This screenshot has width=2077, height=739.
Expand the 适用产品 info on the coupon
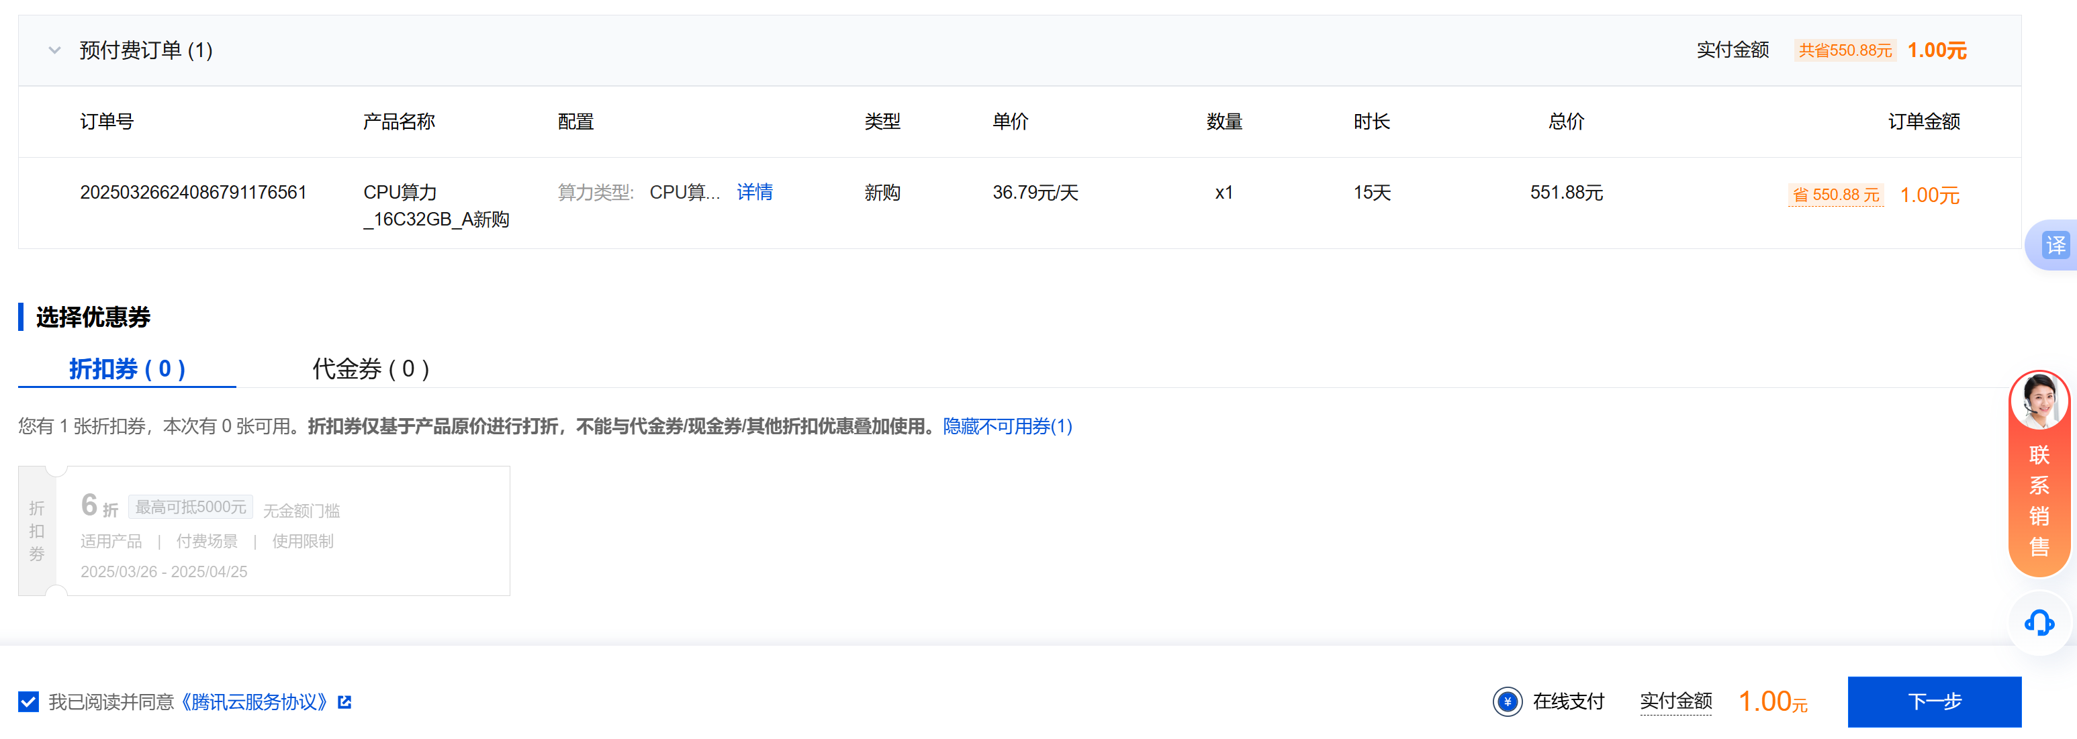110,541
